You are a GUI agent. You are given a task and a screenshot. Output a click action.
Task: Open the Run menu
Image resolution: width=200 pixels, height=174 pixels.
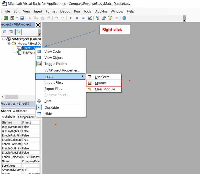point(77,11)
